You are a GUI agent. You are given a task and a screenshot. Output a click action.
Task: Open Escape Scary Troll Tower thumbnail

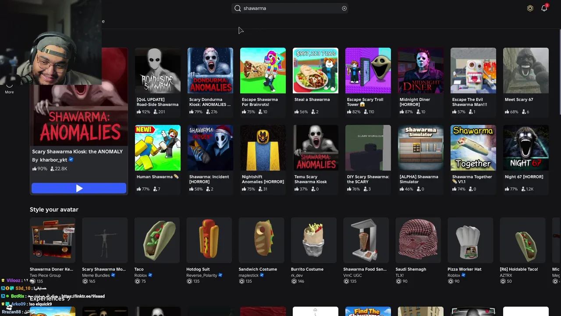tap(368, 71)
